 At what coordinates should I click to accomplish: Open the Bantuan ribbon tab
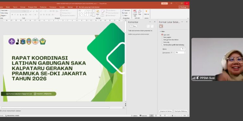[70, 7]
